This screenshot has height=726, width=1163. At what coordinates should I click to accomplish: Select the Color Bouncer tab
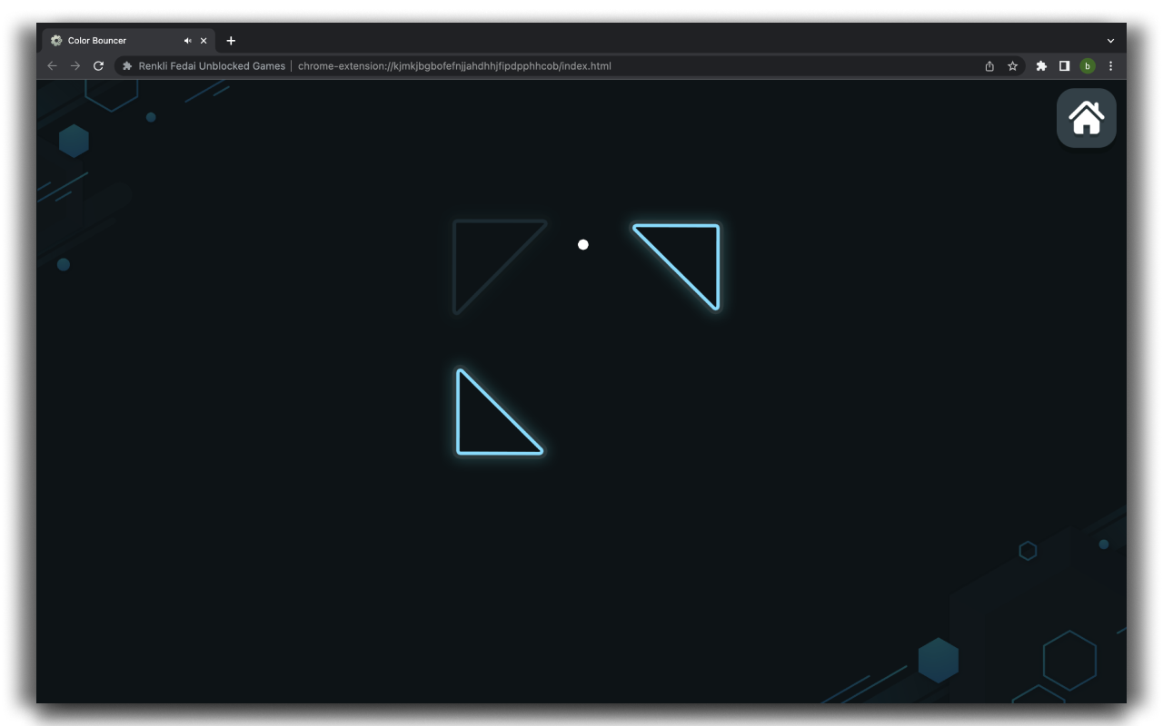tap(128, 41)
